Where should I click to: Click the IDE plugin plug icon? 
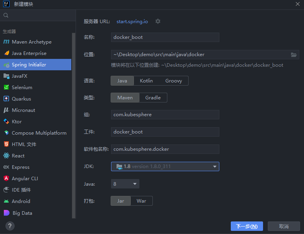[x=6, y=190]
